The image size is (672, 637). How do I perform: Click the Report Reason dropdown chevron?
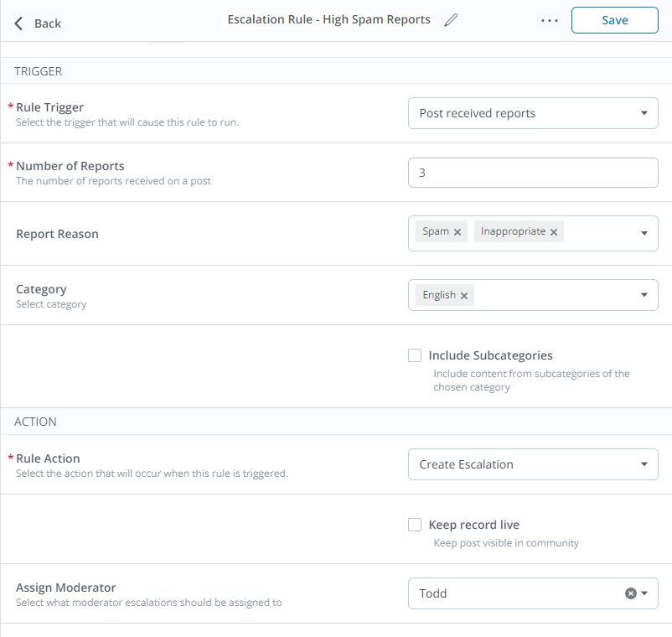pos(644,233)
